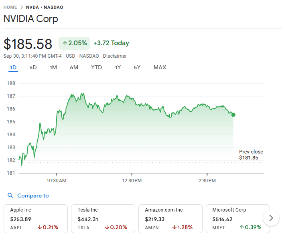Switch to the 5D time range
Viewport: 282px width, 240px height.
pyautogui.click(x=33, y=67)
